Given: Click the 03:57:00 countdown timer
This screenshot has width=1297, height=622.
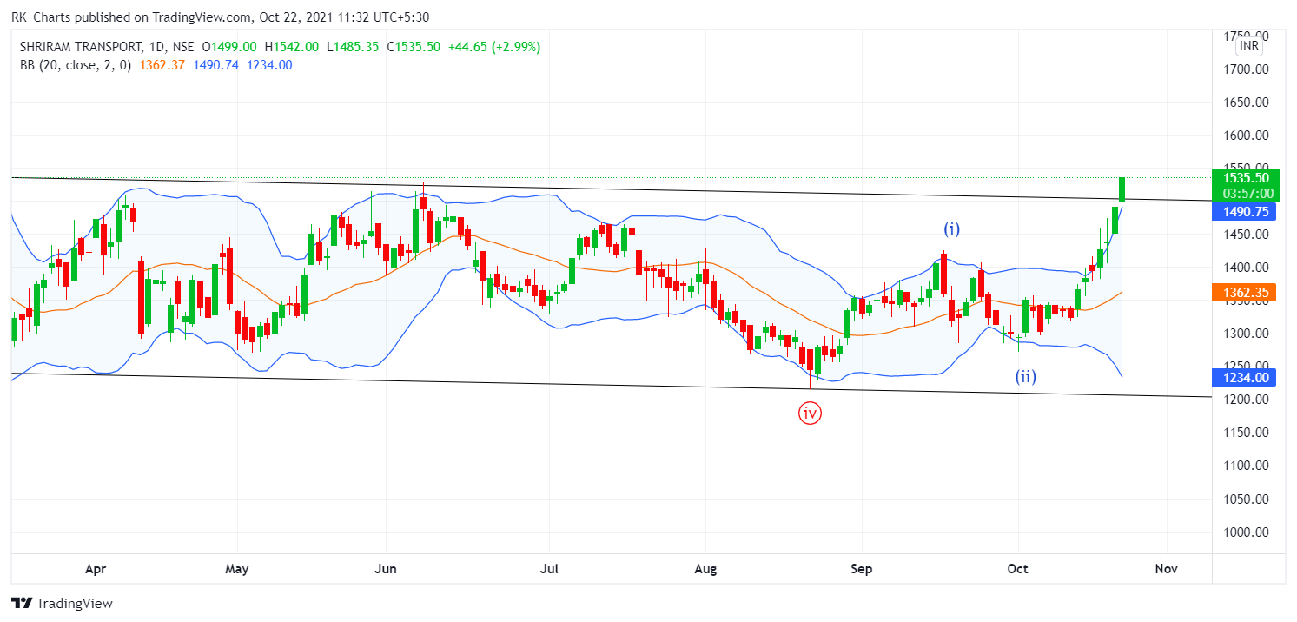Looking at the screenshot, I should coord(1247,194).
